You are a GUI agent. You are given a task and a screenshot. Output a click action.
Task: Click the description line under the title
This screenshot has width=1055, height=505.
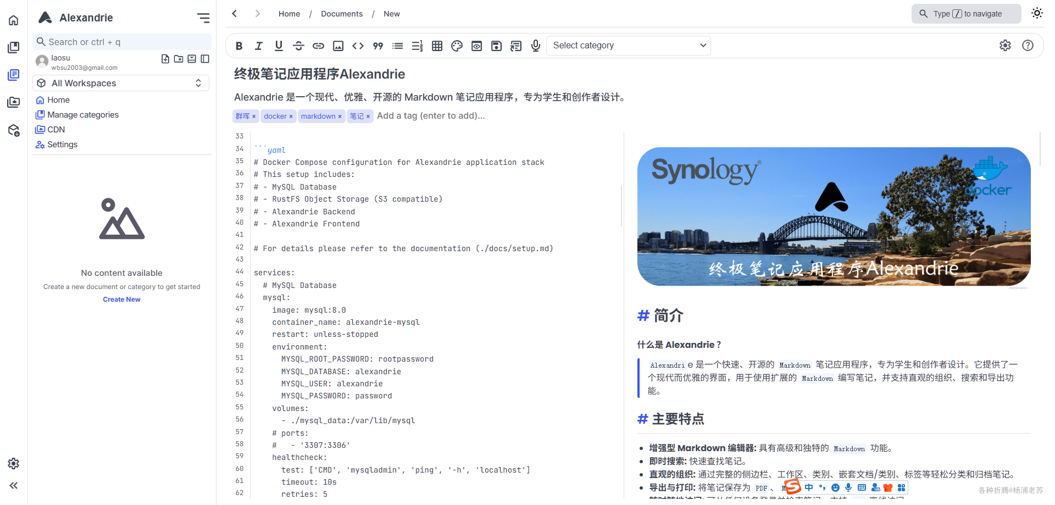(431, 97)
